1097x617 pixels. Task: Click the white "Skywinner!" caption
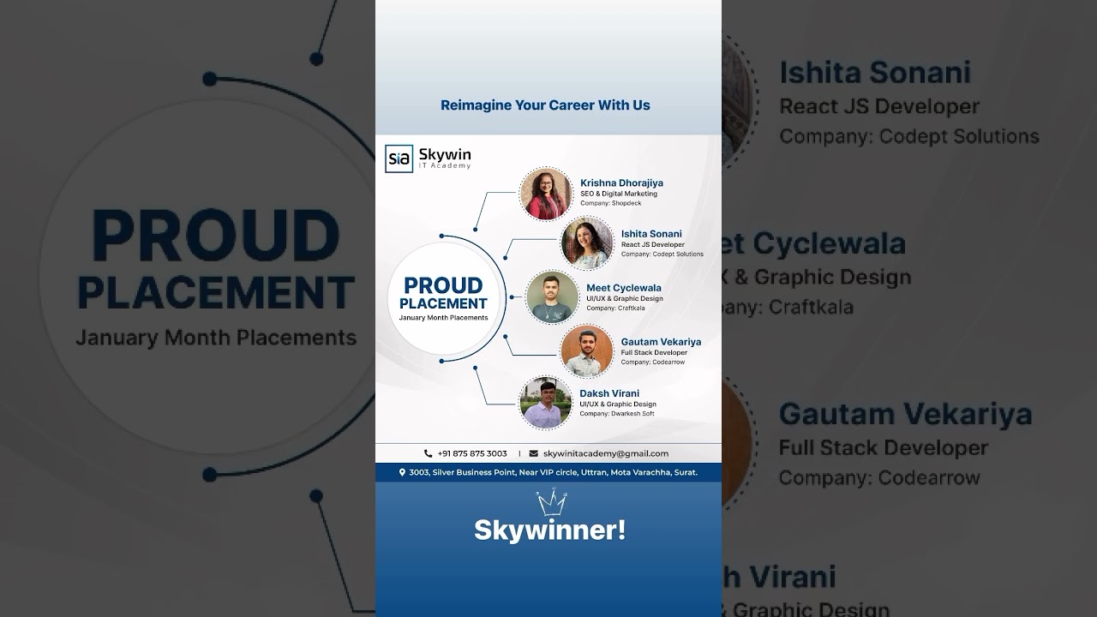tap(549, 530)
